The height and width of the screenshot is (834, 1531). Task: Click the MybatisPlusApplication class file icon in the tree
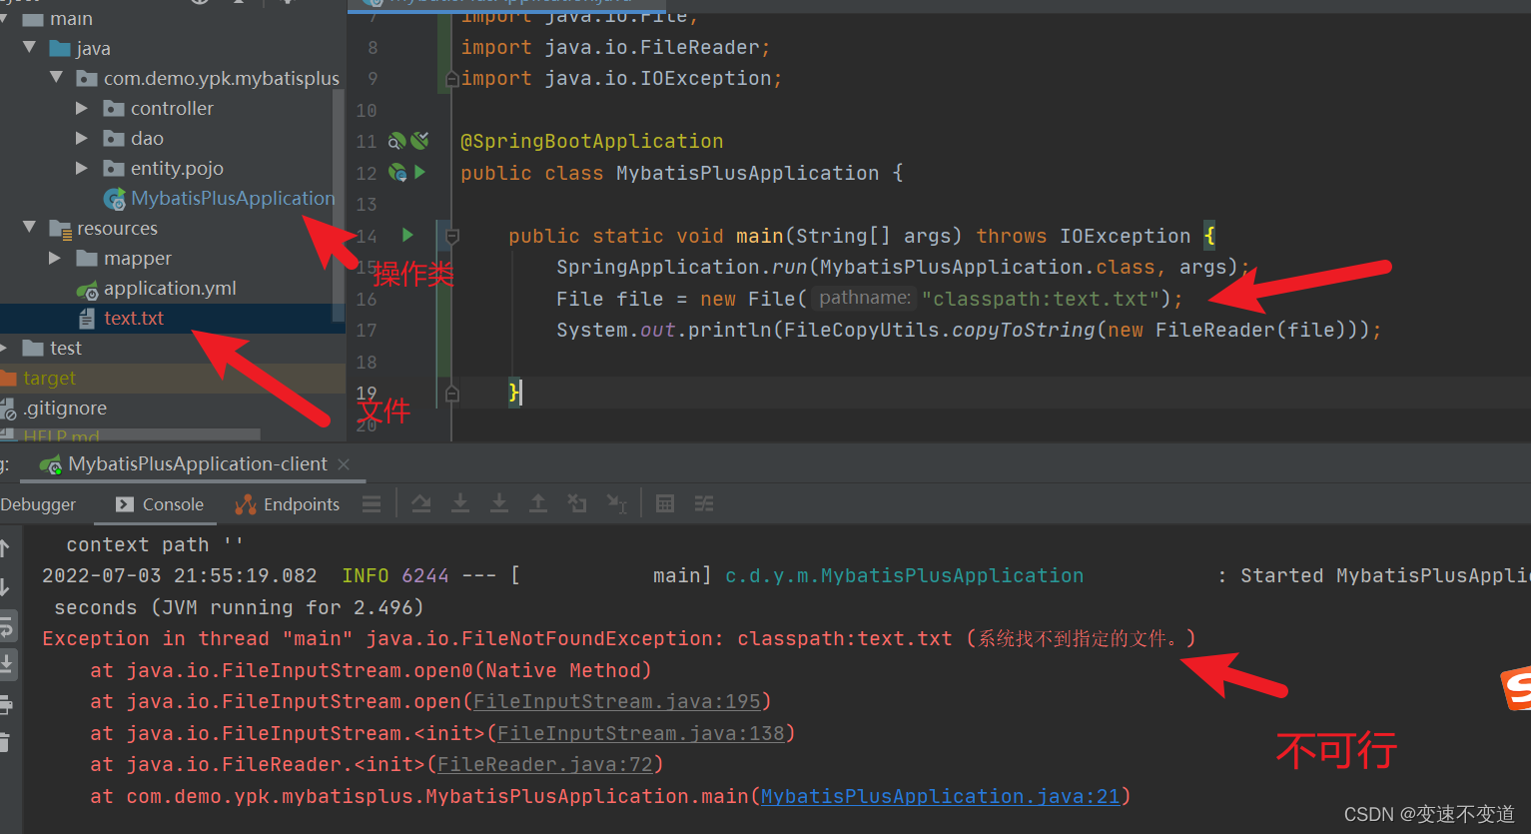click(x=115, y=199)
